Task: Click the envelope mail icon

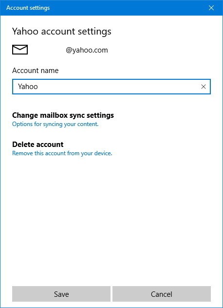Action: pyautogui.click(x=20, y=50)
